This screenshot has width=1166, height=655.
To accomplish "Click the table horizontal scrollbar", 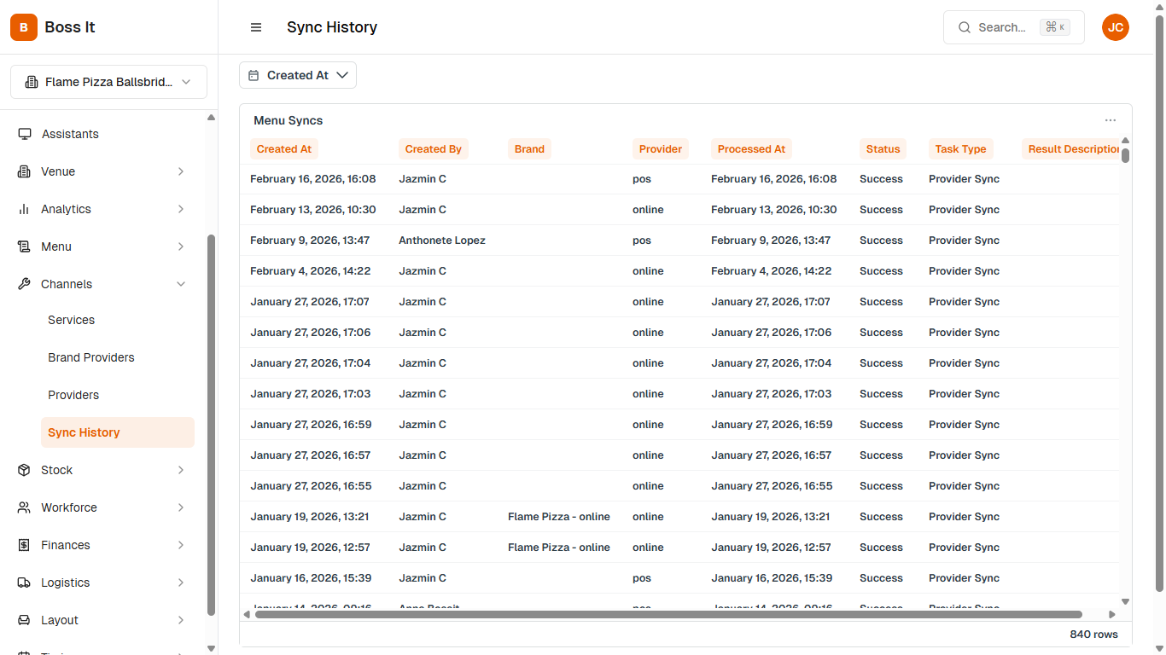I will click(668, 614).
